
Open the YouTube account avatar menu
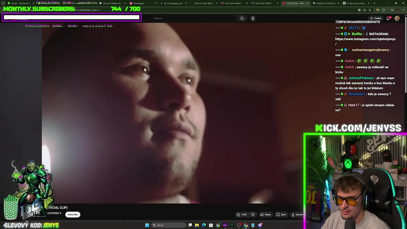397,18
